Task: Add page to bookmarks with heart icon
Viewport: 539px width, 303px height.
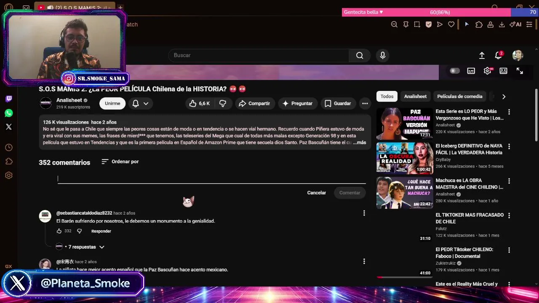Action: pos(451,24)
